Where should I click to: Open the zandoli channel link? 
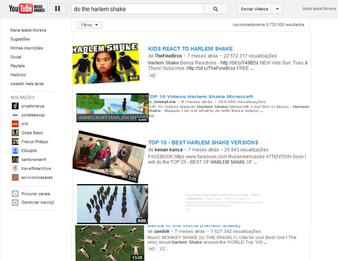(162, 231)
